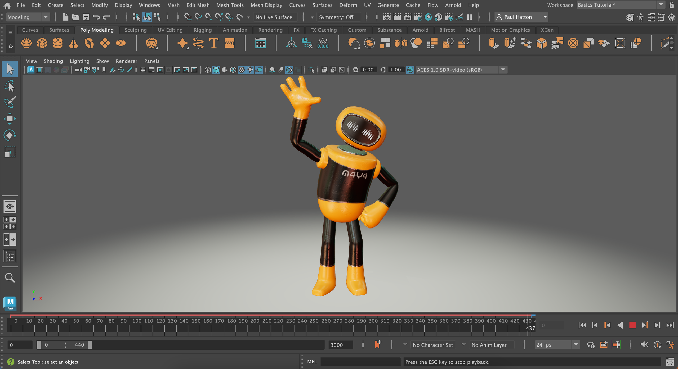Image resolution: width=678 pixels, height=369 pixels.
Task: Click inside the MEL command line field
Action: point(360,362)
